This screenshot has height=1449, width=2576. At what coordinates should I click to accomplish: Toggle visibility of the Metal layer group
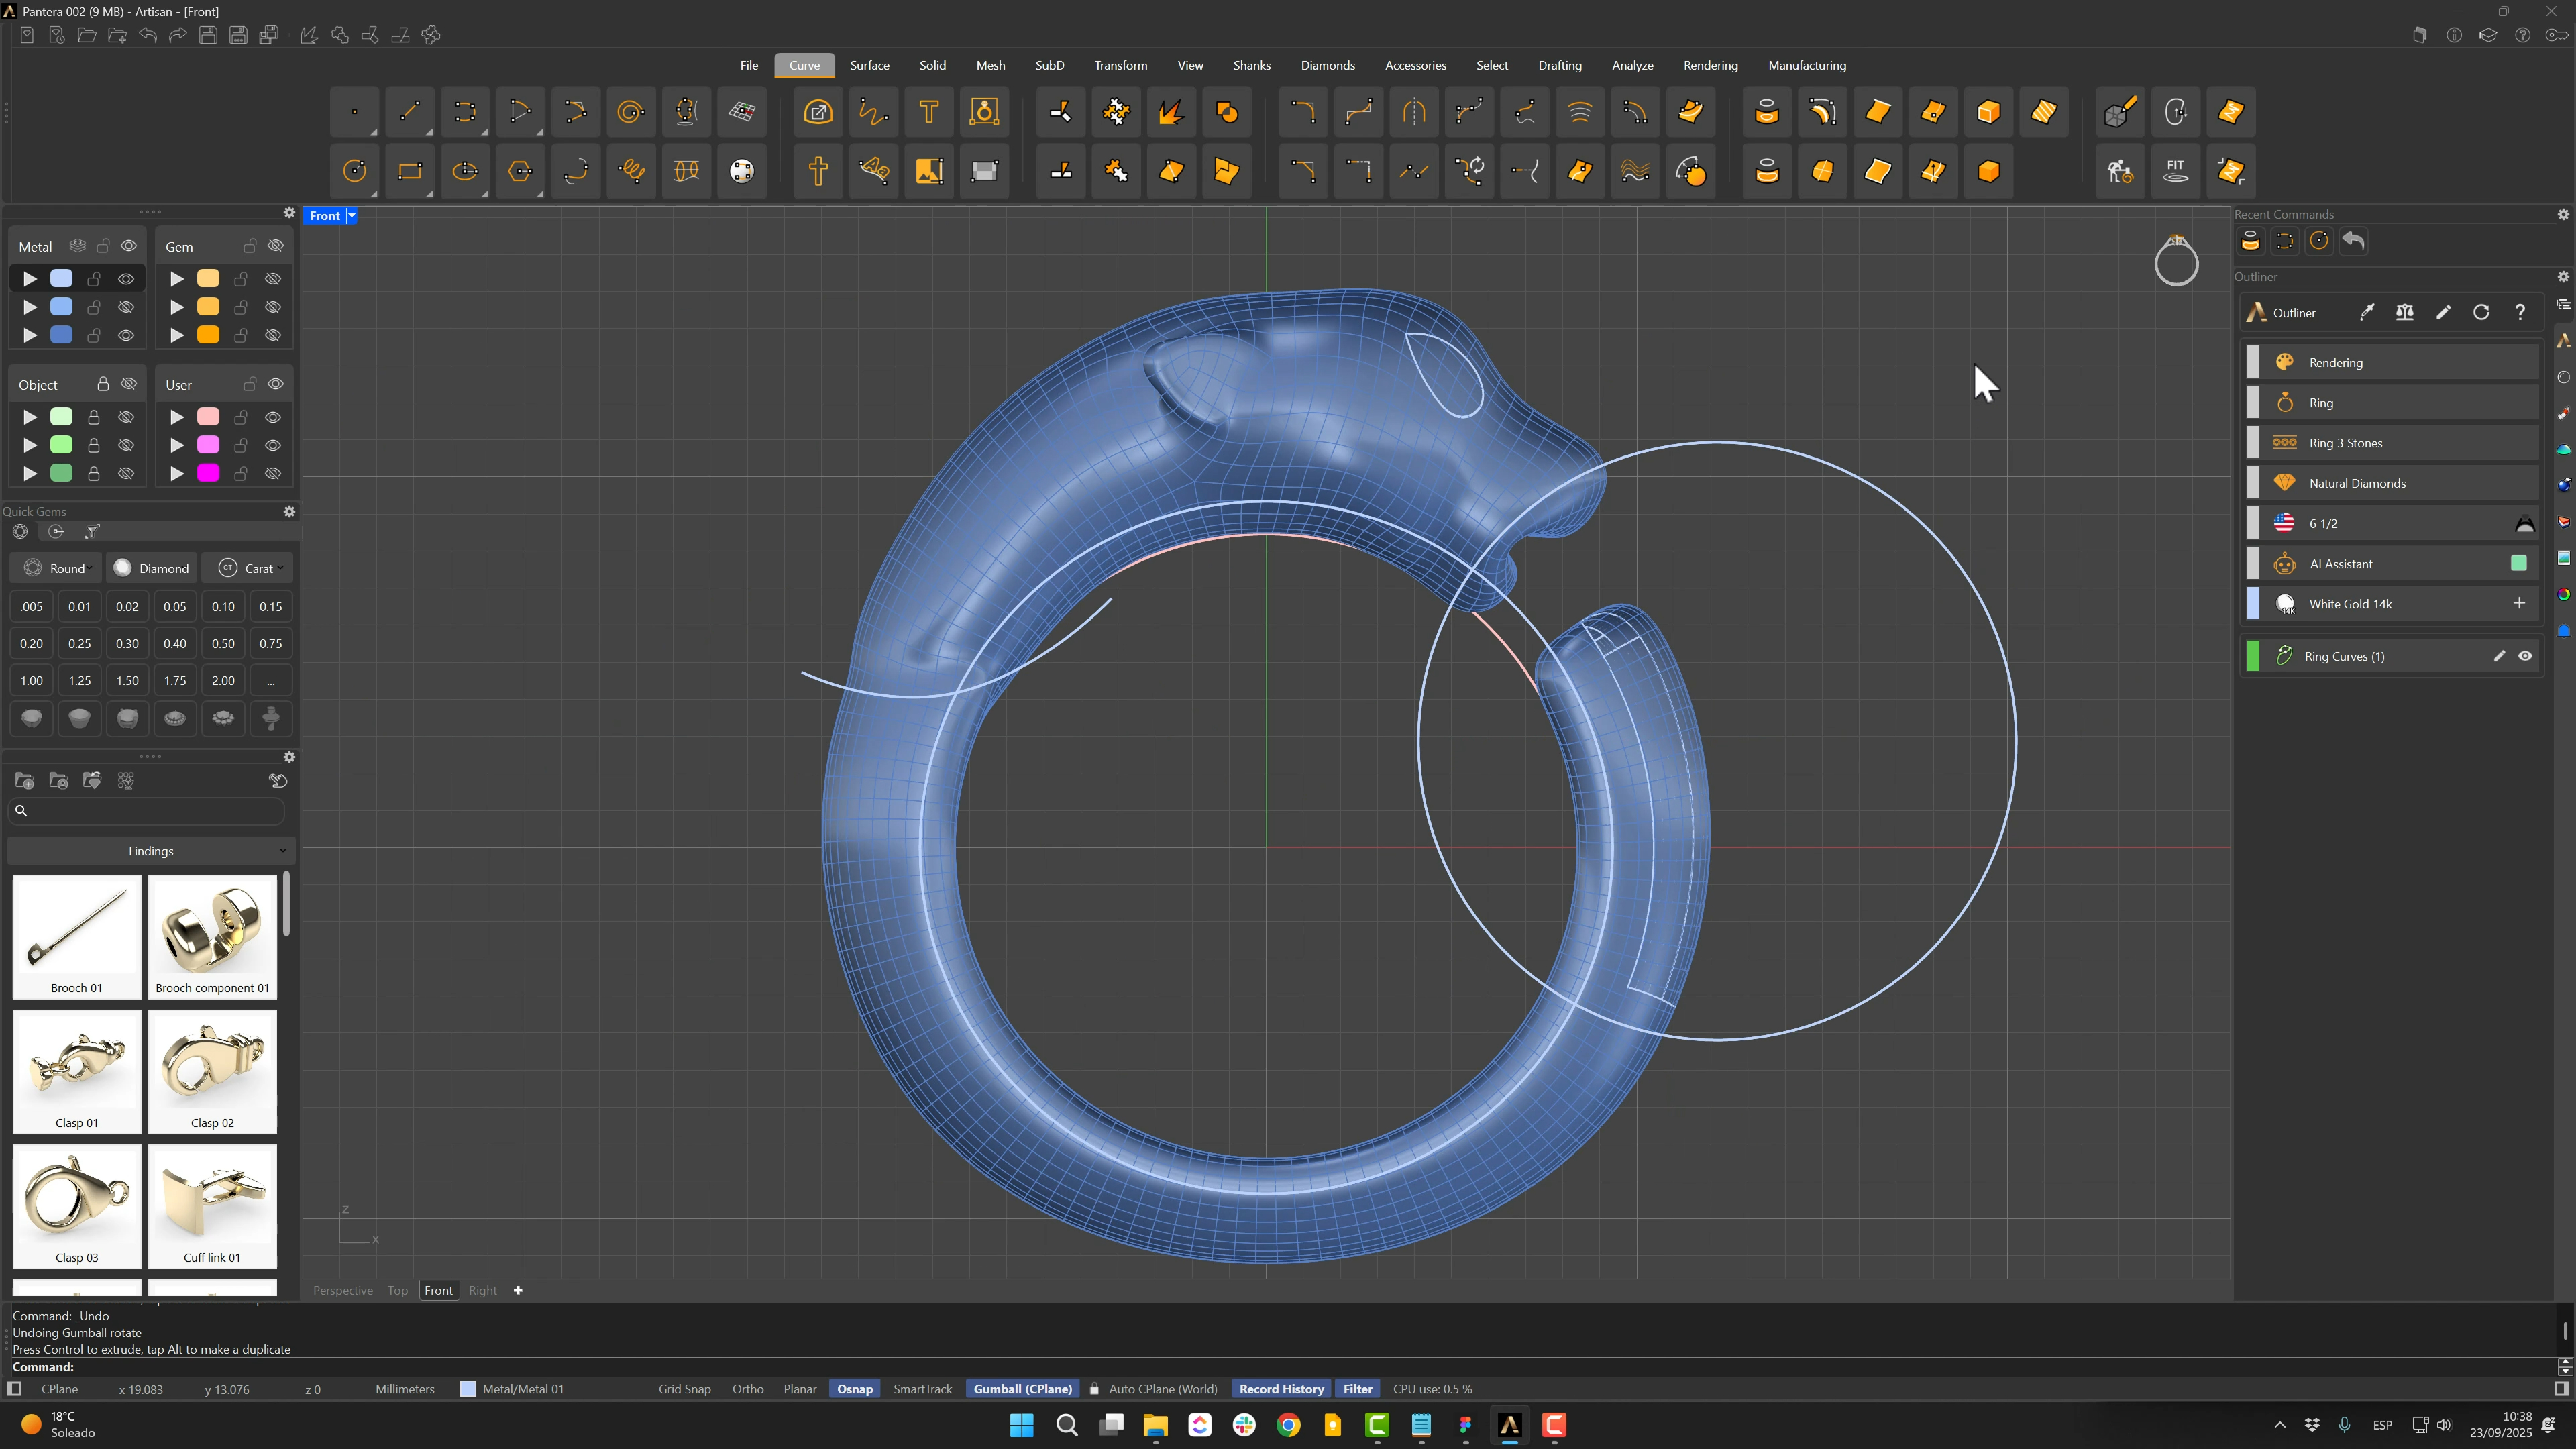(x=129, y=246)
